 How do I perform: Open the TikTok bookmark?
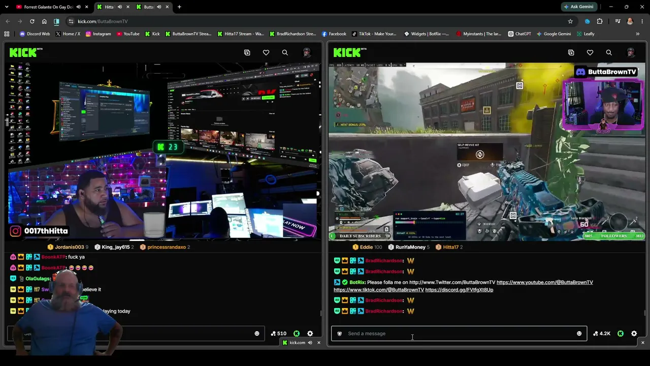374,34
